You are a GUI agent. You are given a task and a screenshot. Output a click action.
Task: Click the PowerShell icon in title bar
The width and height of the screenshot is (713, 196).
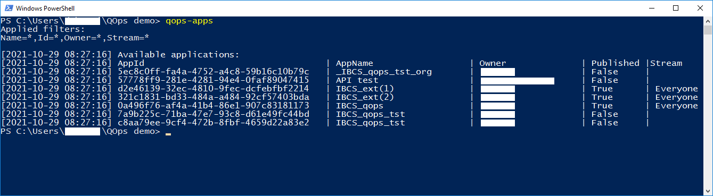8,8
